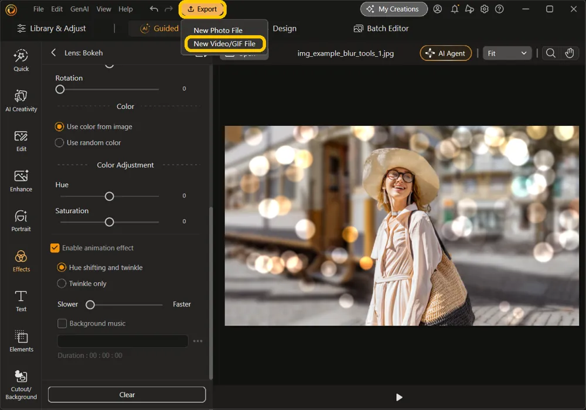Play the animation preview
The width and height of the screenshot is (586, 410).
(x=398, y=397)
